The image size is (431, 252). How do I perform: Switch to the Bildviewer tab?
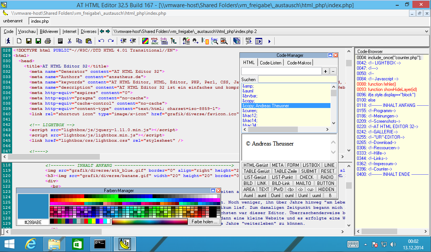pos(49,31)
